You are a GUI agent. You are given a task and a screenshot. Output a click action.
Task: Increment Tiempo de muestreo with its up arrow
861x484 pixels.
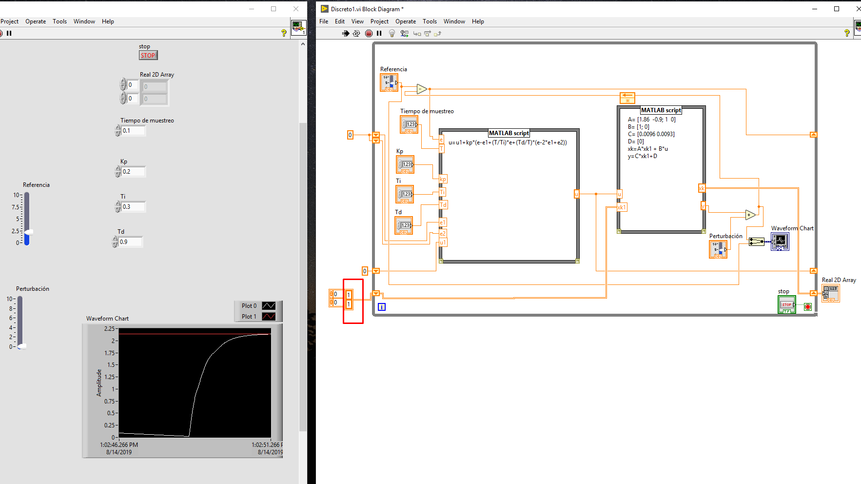117,127
